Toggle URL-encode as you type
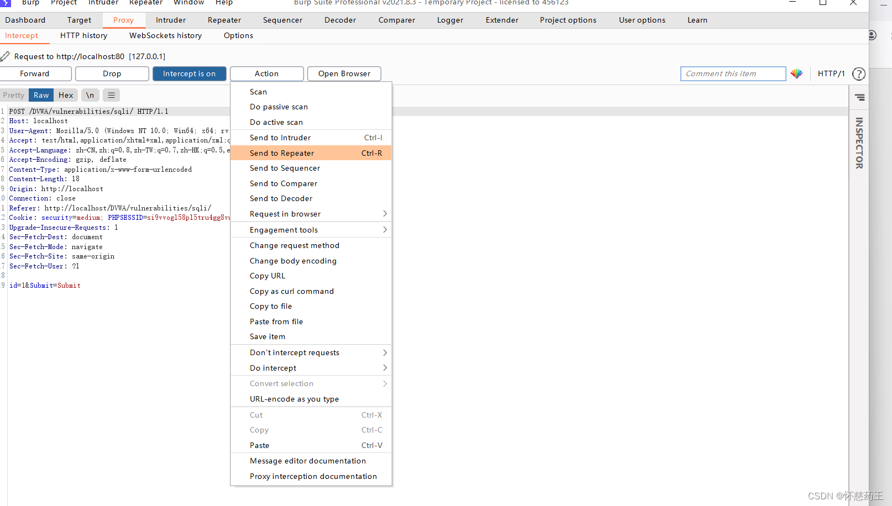The height and width of the screenshot is (506, 892). pos(311,399)
